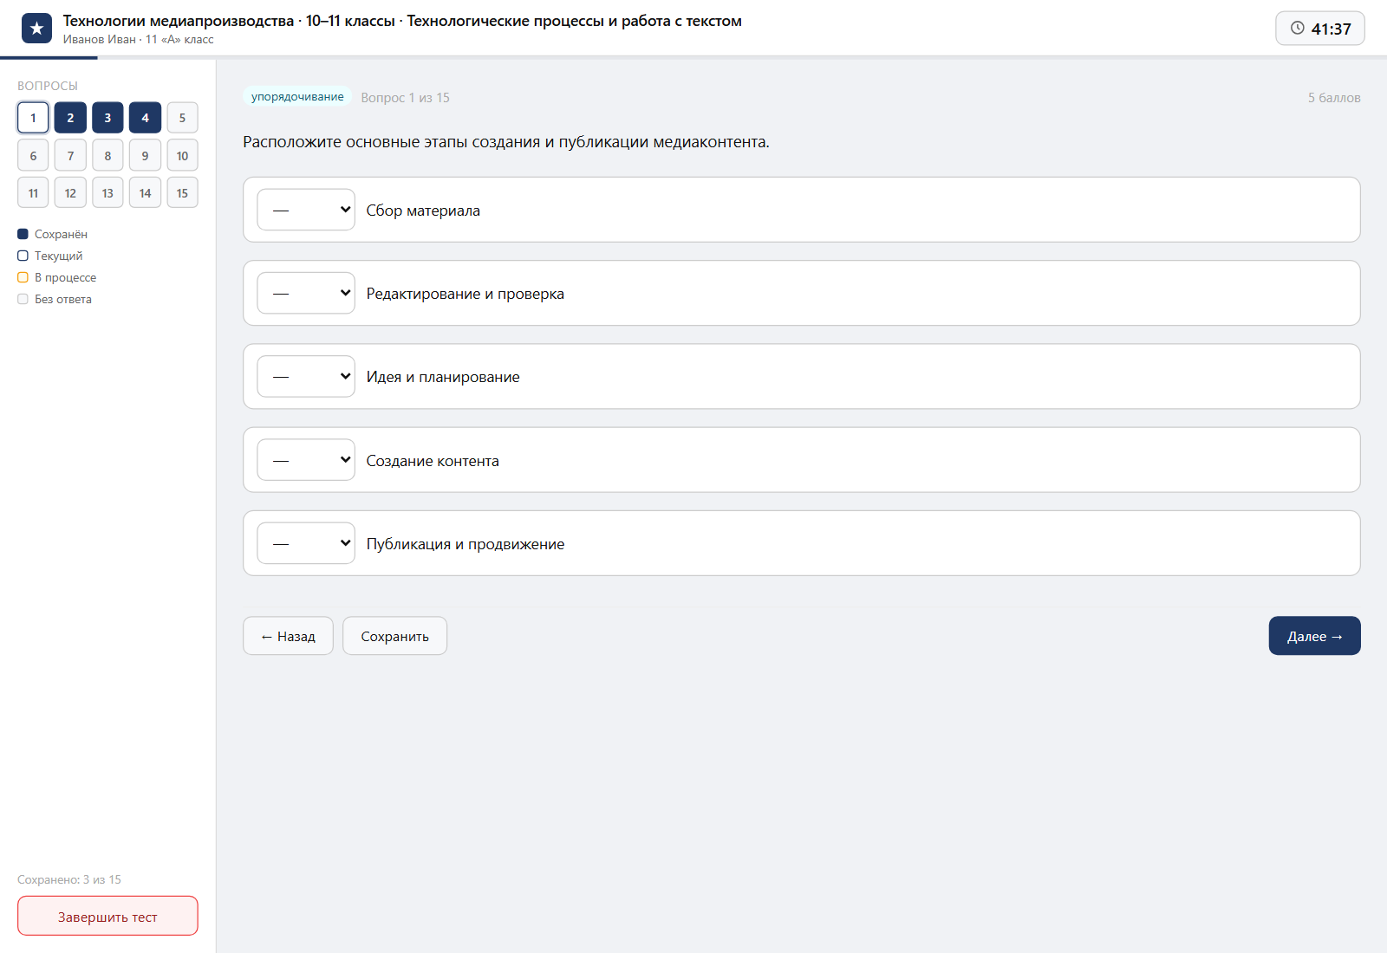Expand the dropdown beside Редактирование и проверка
This screenshot has width=1387, height=953.
[306, 293]
